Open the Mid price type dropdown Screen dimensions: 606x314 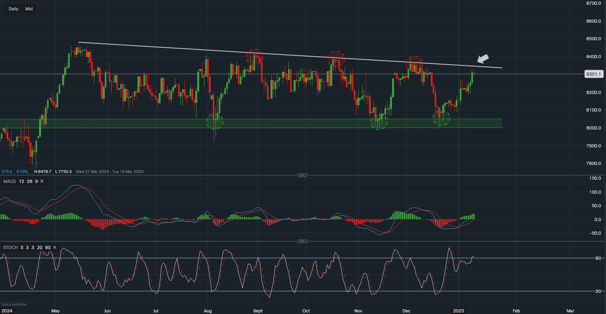29,9
